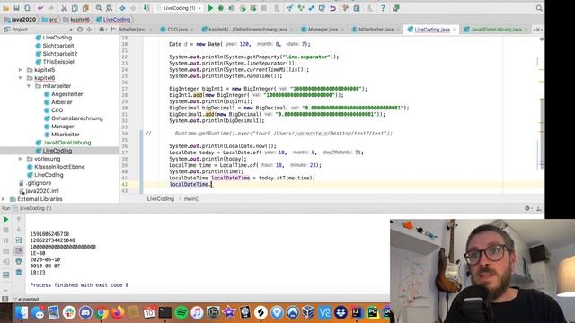Click Print icon in Run console
This screenshot has width=575, height=323.
19,261
